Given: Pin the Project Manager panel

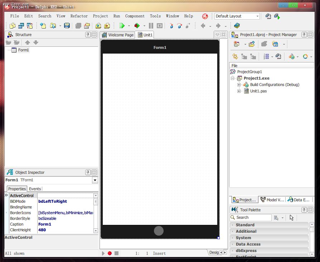Looking at the screenshot, I should click(304, 35).
